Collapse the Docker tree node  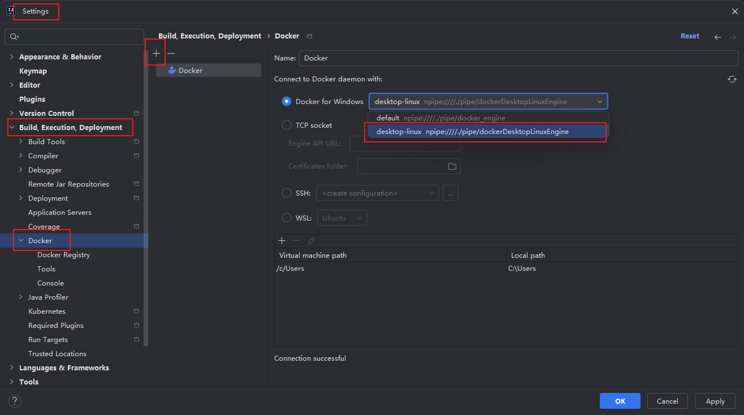pyautogui.click(x=21, y=240)
